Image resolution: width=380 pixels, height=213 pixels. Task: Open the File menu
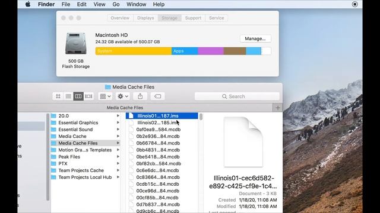66,4
